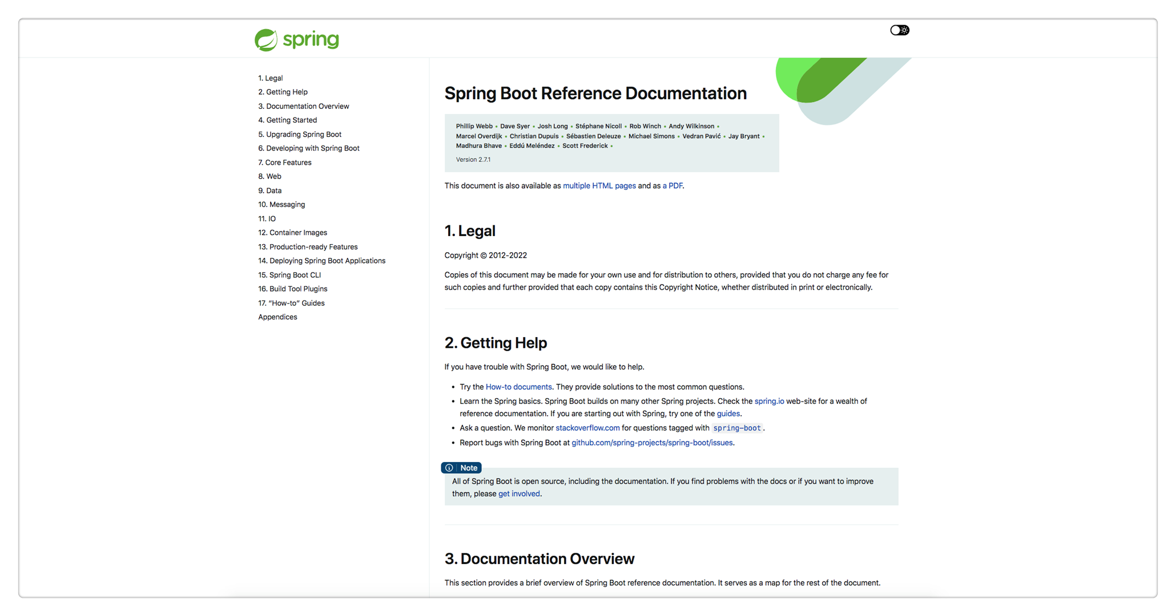Visit the spring.io link
Image resolution: width=1176 pixels, height=616 pixels.
769,402
